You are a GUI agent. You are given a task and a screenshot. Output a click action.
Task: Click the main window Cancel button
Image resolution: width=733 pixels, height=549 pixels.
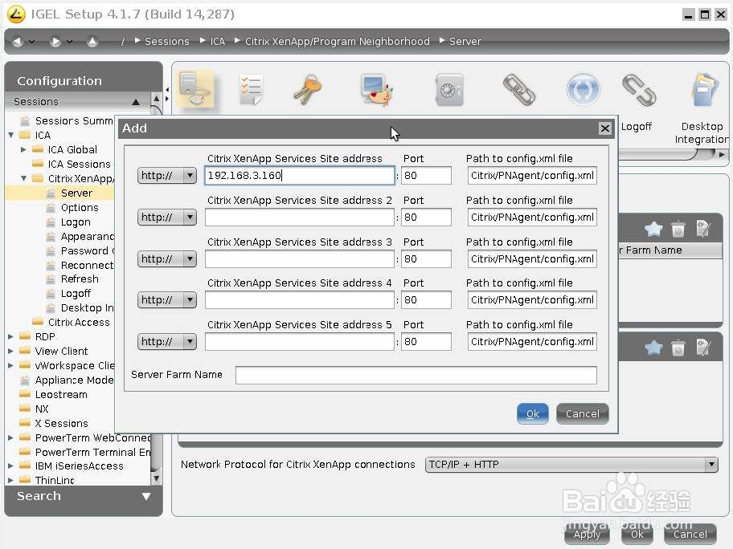pyautogui.click(x=690, y=534)
